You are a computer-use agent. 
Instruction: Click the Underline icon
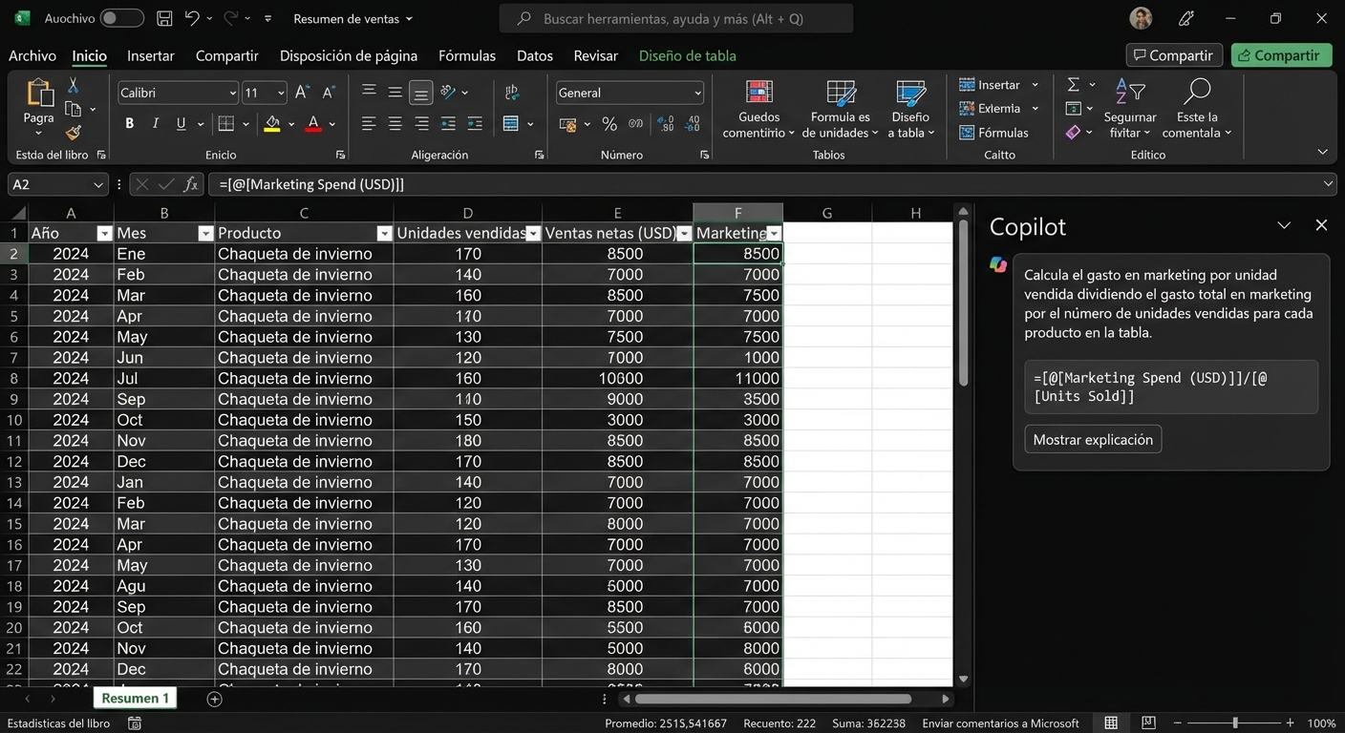(181, 123)
